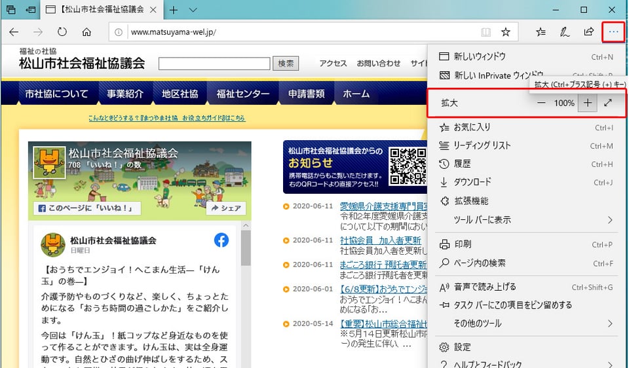Click the tabs set aside icon
Screen dimensions: 629x368
click(11, 10)
